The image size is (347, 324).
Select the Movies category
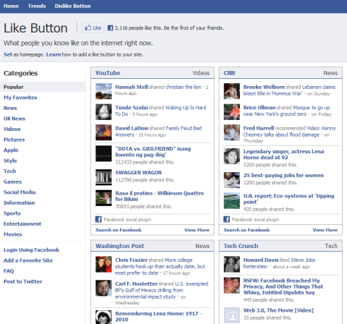tap(12, 234)
